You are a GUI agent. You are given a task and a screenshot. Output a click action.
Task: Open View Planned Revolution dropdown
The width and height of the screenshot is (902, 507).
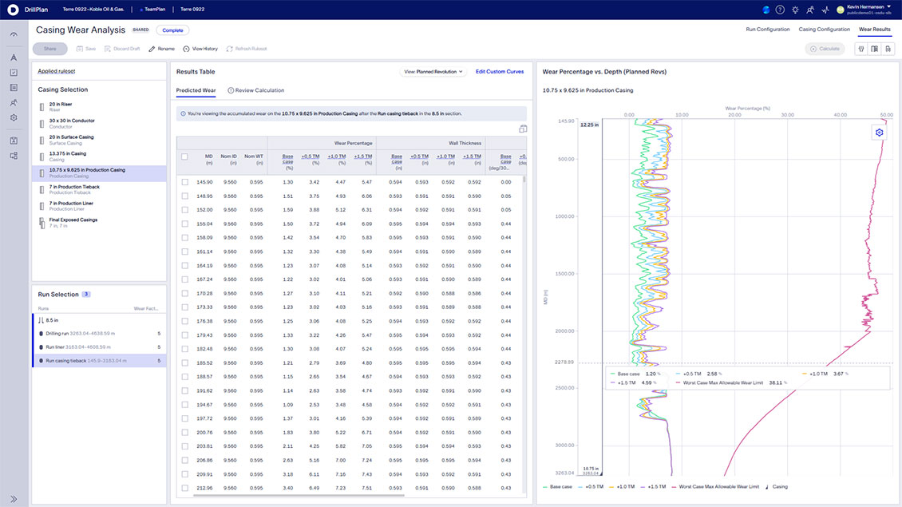(x=433, y=72)
